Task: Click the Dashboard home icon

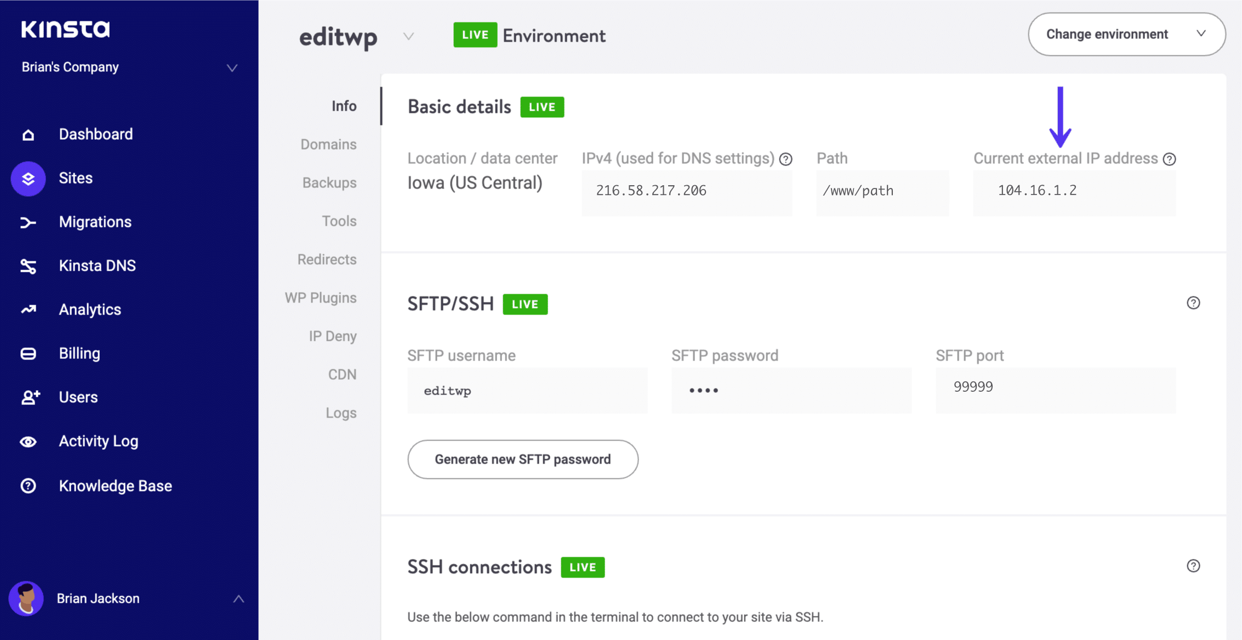Action: coord(28,135)
